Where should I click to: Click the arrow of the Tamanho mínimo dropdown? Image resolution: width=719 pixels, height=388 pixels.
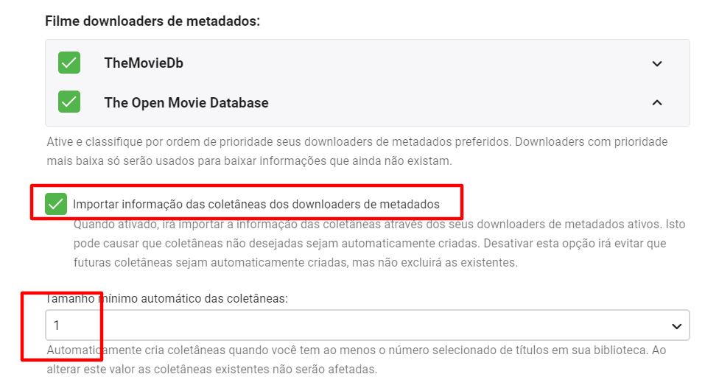click(x=676, y=325)
